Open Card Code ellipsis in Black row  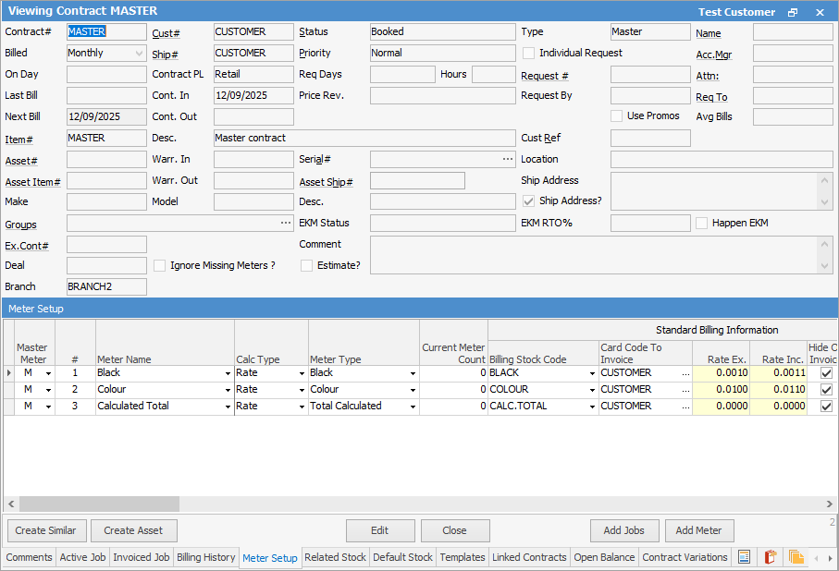click(x=685, y=373)
